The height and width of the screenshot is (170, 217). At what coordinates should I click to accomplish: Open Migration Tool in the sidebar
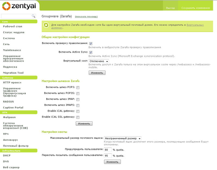click(x=13, y=73)
